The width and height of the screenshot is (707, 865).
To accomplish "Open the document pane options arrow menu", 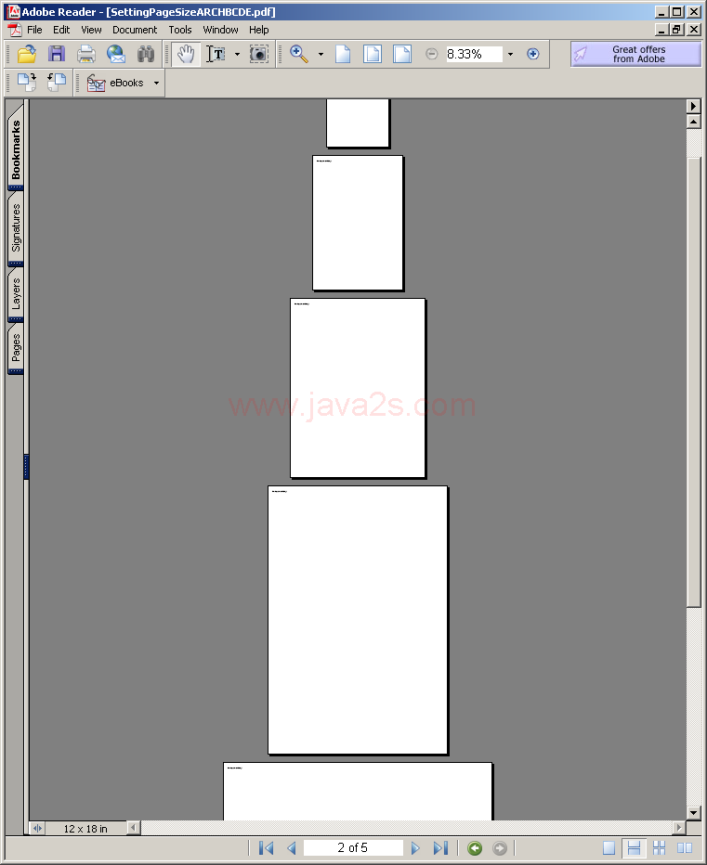I will pos(693,106).
